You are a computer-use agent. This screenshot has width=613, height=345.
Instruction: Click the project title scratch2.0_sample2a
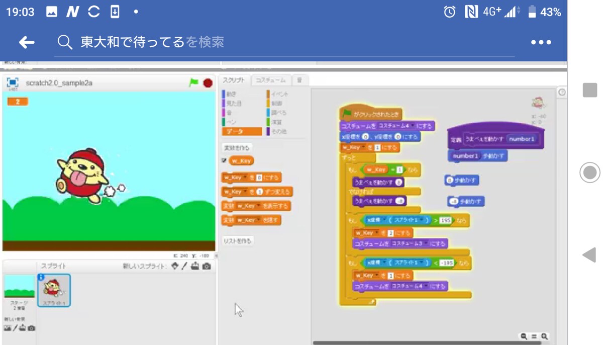coord(59,83)
